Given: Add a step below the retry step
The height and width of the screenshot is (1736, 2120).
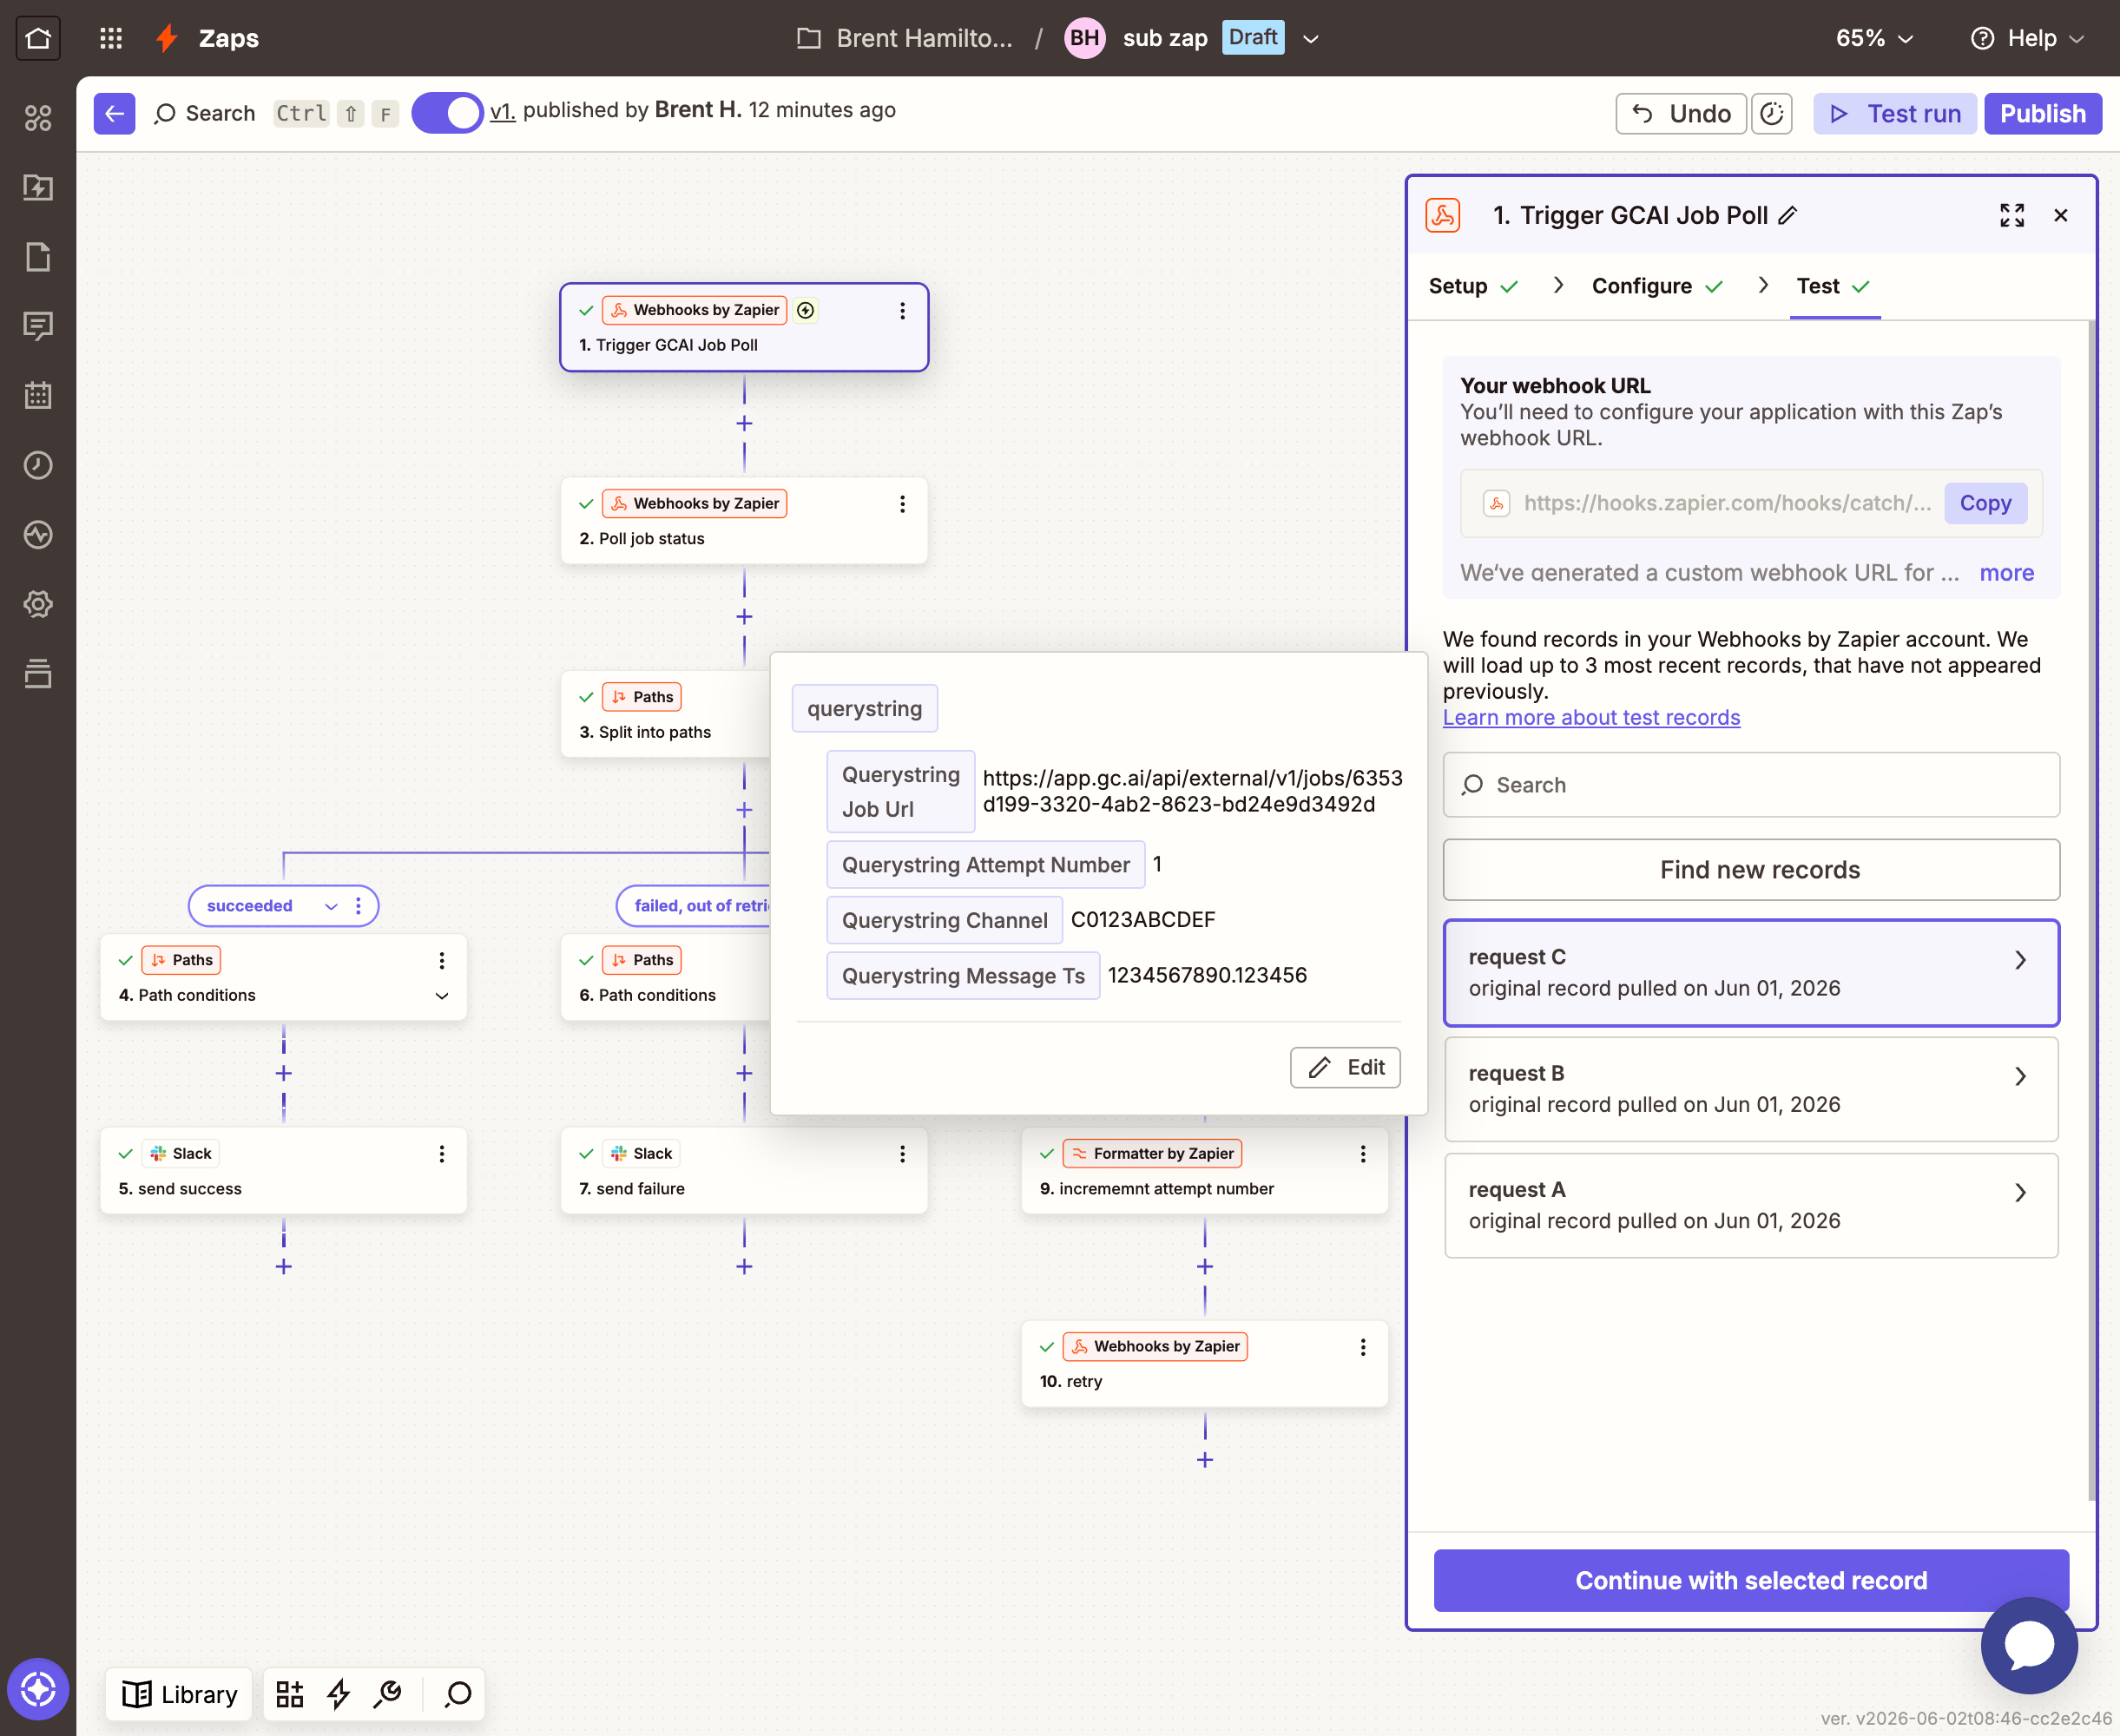Looking at the screenshot, I should click(1205, 1460).
